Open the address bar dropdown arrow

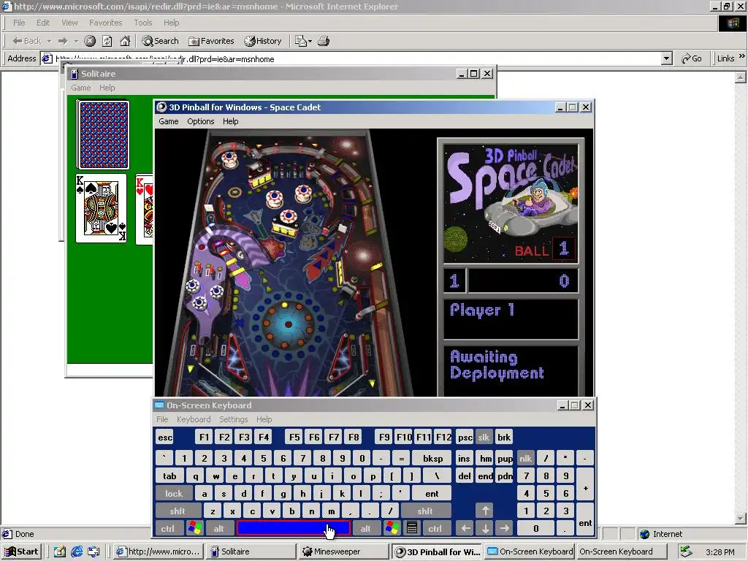(x=667, y=58)
